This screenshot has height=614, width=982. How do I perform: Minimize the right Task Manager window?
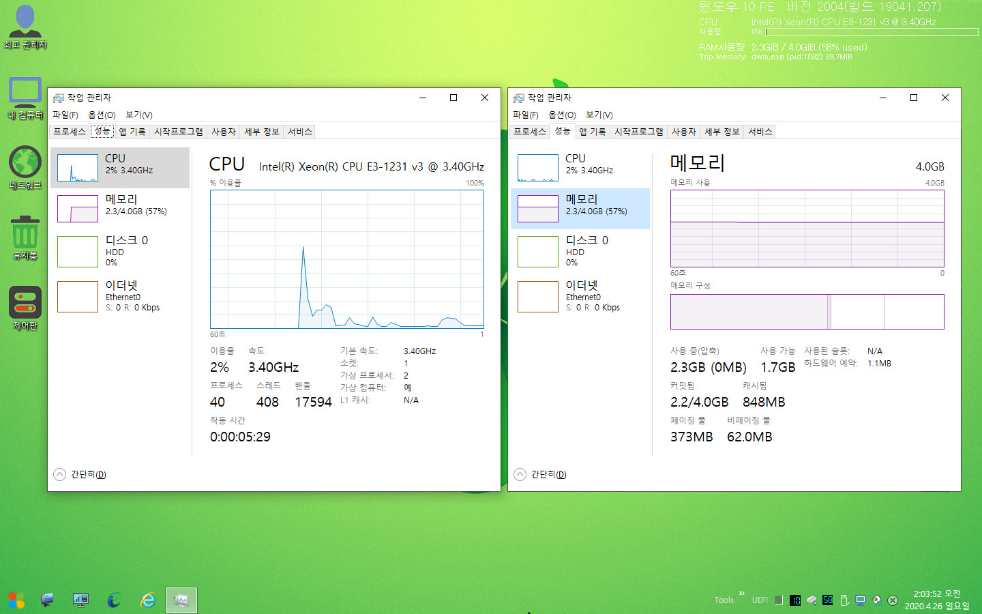click(882, 98)
